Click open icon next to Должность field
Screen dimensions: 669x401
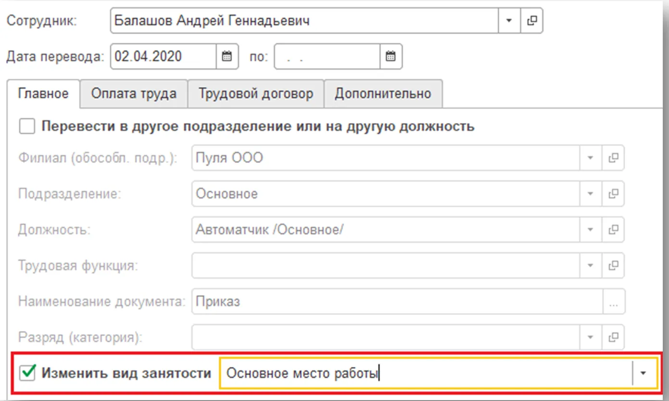click(x=613, y=230)
